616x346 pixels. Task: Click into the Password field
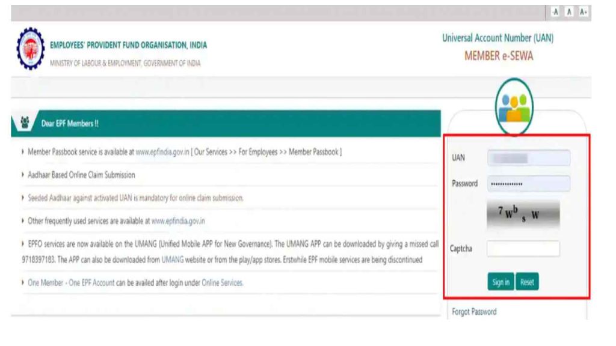pos(529,184)
